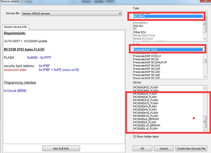Image resolution: width=211 pixels, height=153 pixels.
Task: Click MC9S08 8192 bytes FLASH heading
Action: point(24,49)
